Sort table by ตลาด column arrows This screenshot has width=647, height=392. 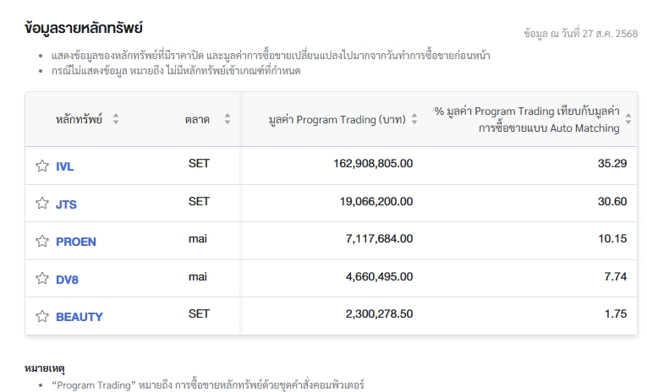(x=228, y=119)
